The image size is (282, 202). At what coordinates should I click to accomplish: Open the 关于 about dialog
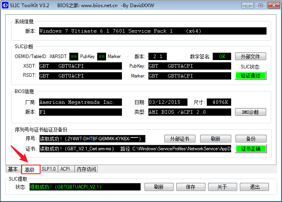[222, 187]
